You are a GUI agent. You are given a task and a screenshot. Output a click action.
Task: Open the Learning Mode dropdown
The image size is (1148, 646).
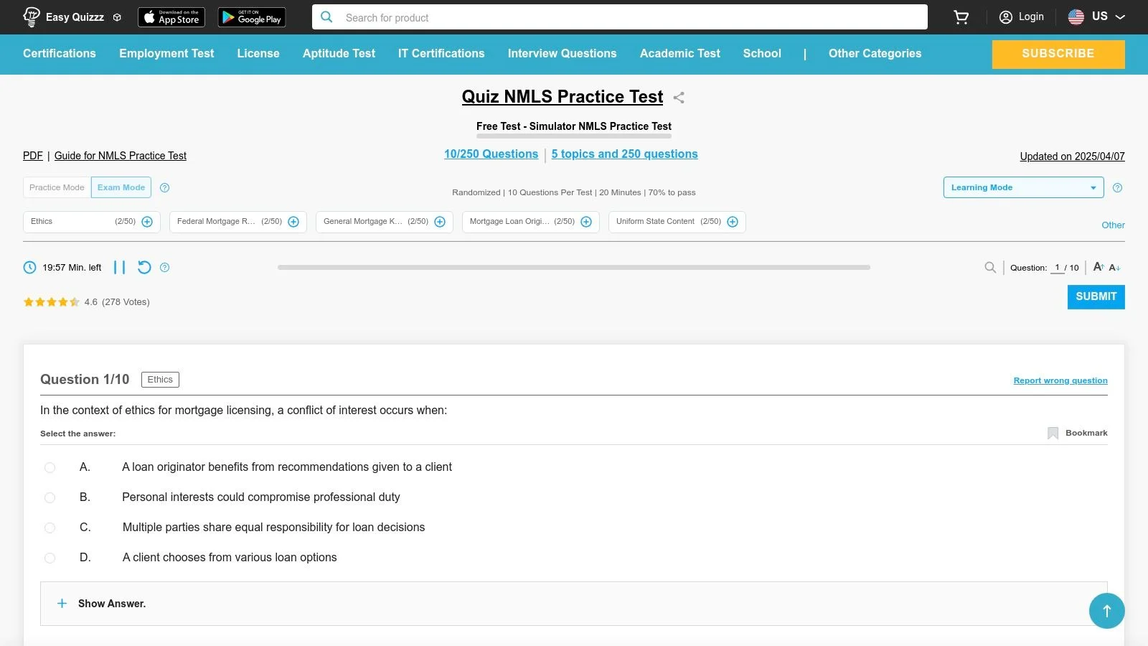[x=1023, y=187]
